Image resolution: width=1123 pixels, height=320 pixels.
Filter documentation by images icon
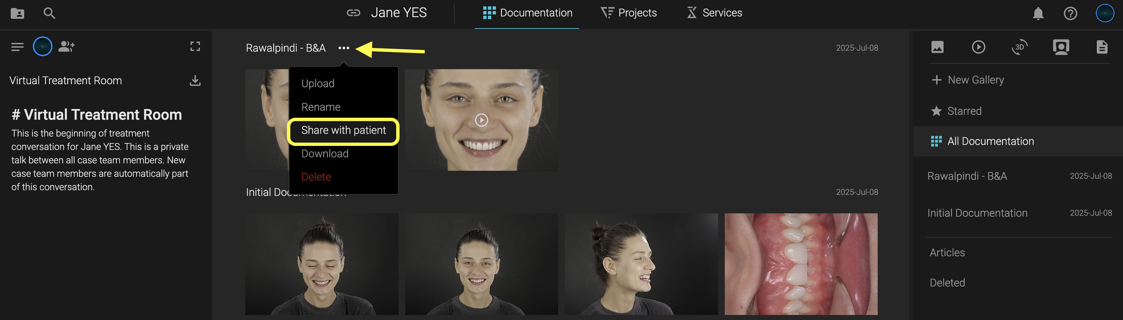coord(937,47)
